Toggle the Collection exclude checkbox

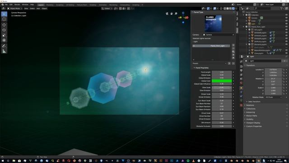pyautogui.click(x=247, y=15)
